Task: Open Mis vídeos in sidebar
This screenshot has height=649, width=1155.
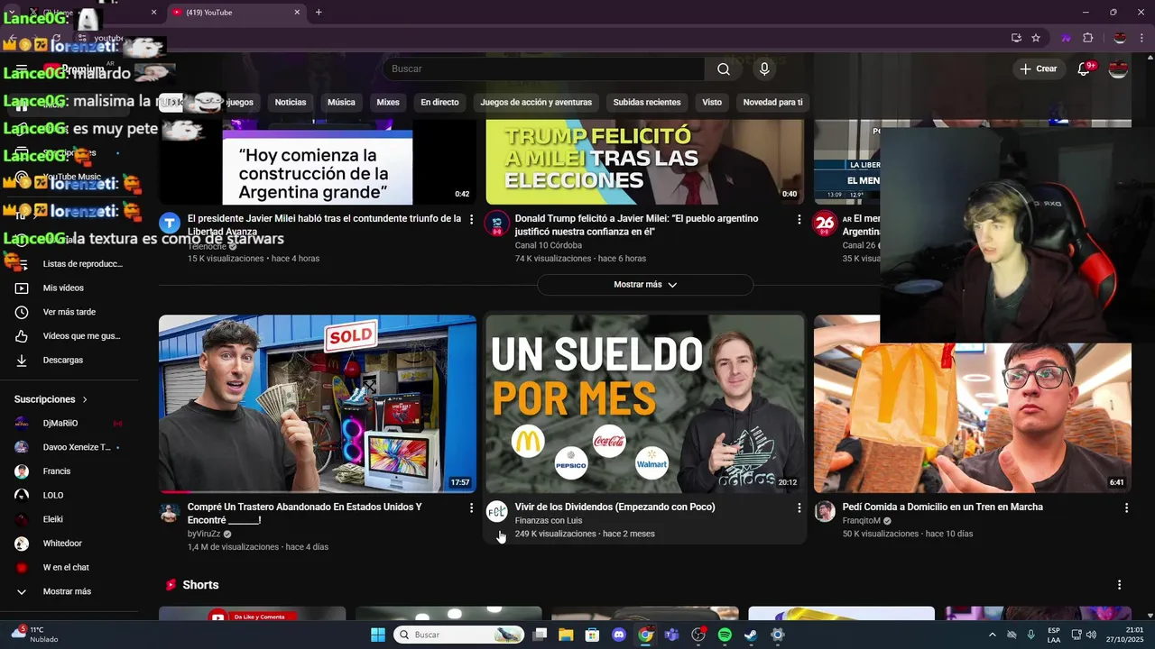Action: tap(69, 288)
